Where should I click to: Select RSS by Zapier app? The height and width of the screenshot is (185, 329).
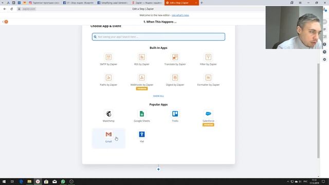142,60
